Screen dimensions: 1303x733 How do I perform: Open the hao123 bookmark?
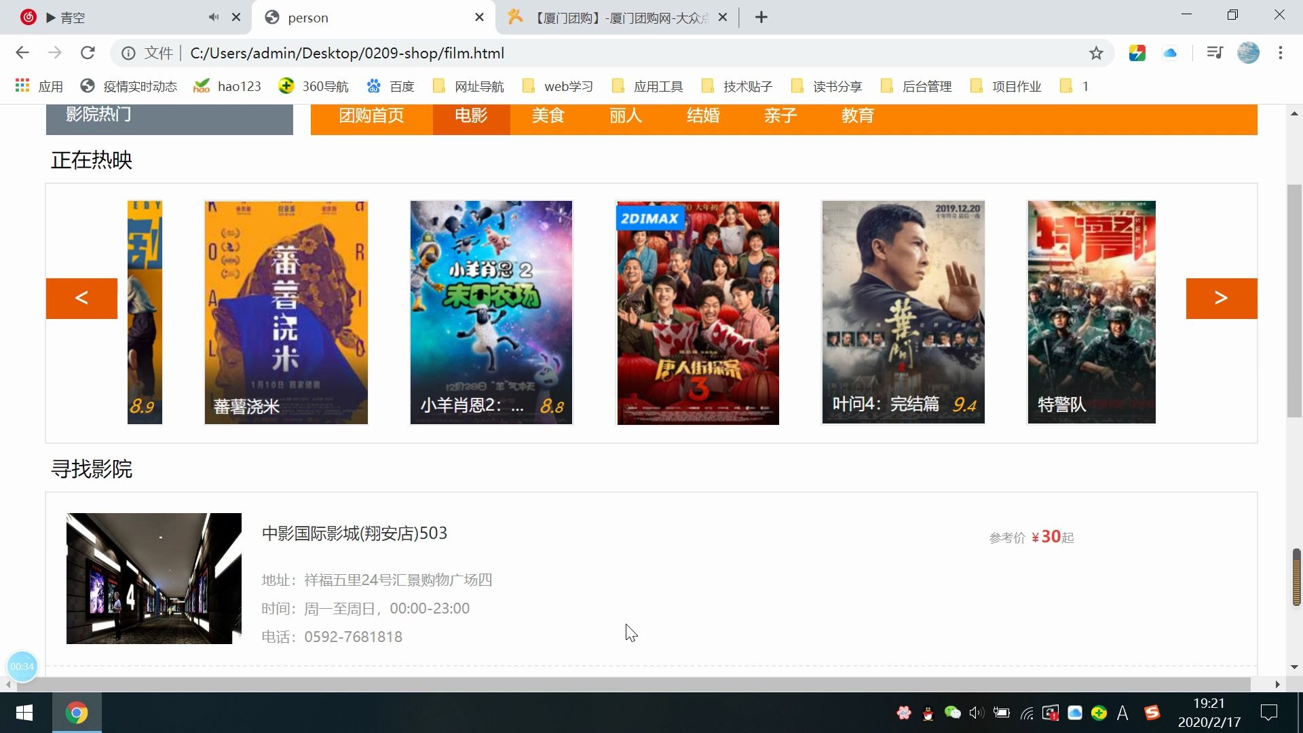227,86
